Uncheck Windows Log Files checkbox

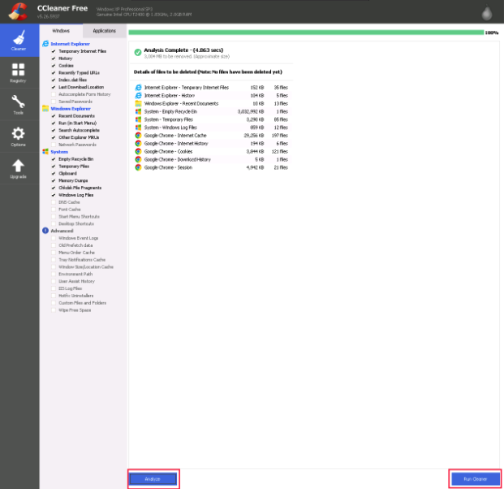pos(54,195)
